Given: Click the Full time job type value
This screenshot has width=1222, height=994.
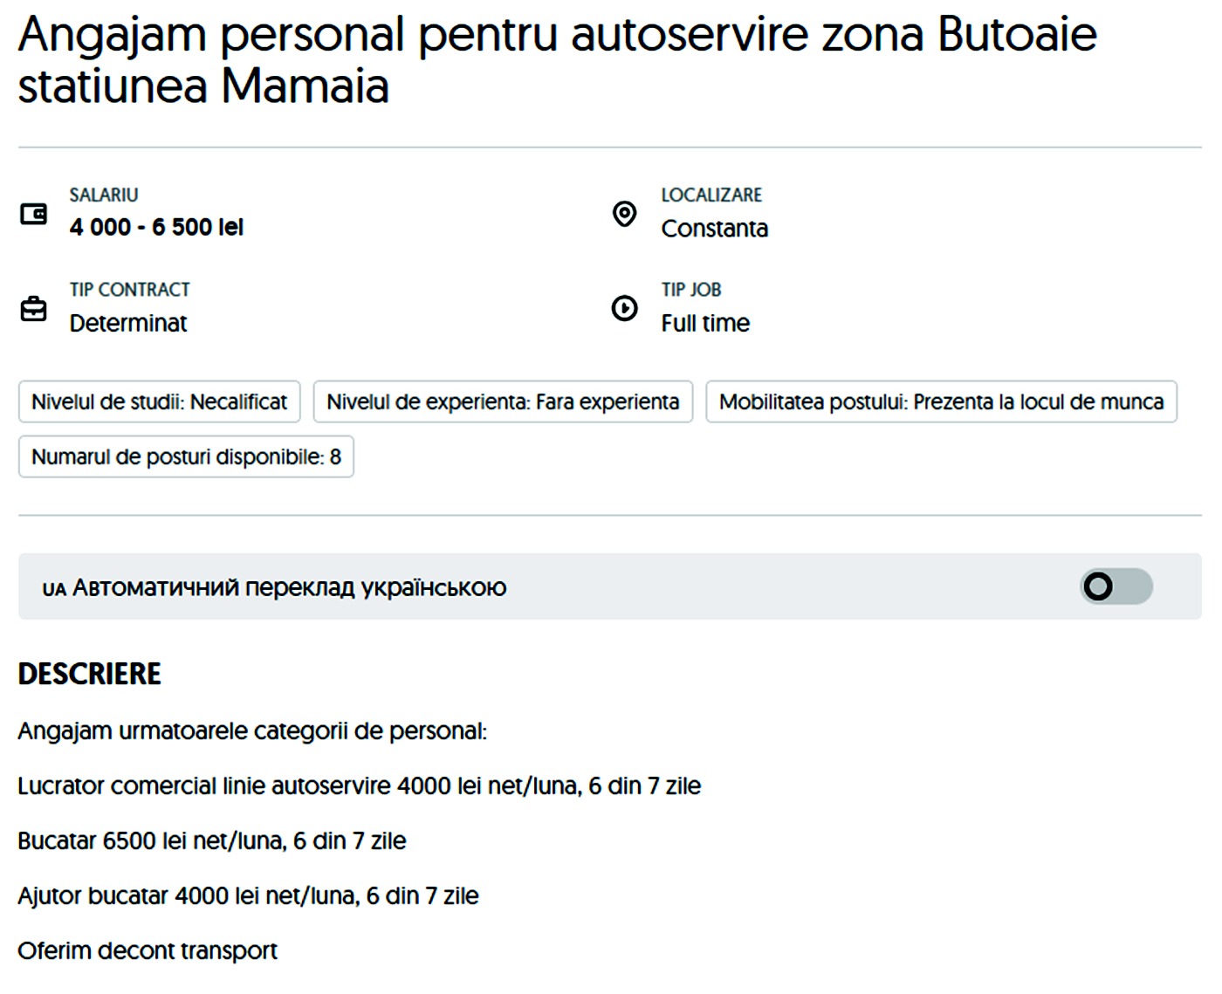Looking at the screenshot, I should coord(705,324).
